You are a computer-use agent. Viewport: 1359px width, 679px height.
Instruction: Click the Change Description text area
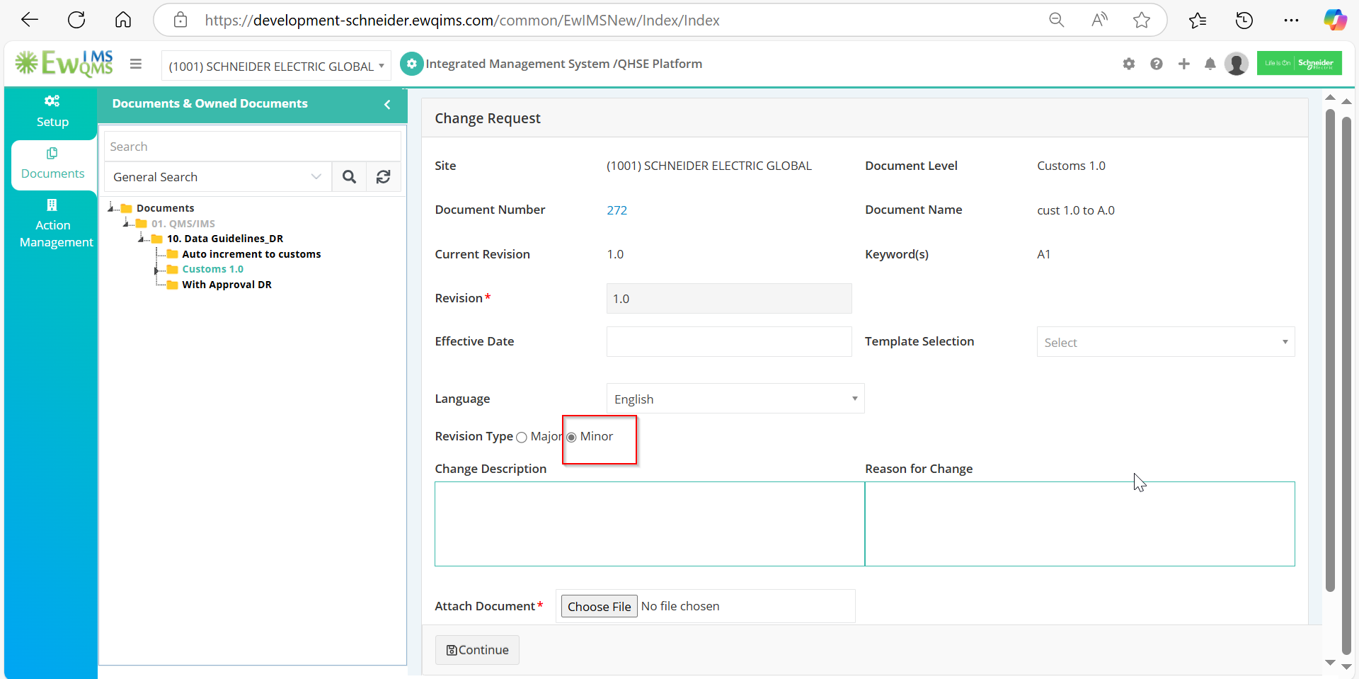pos(649,524)
